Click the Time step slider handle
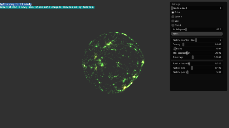The height and width of the screenshot is (128, 229). [193, 57]
